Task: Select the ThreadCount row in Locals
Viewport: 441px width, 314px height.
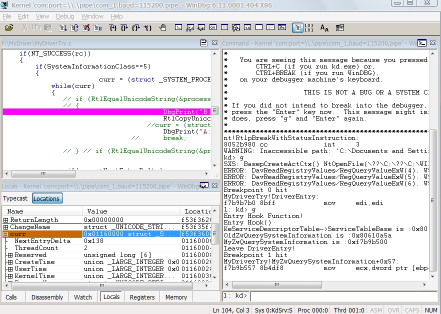Action: pyautogui.click(x=107, y=248)
